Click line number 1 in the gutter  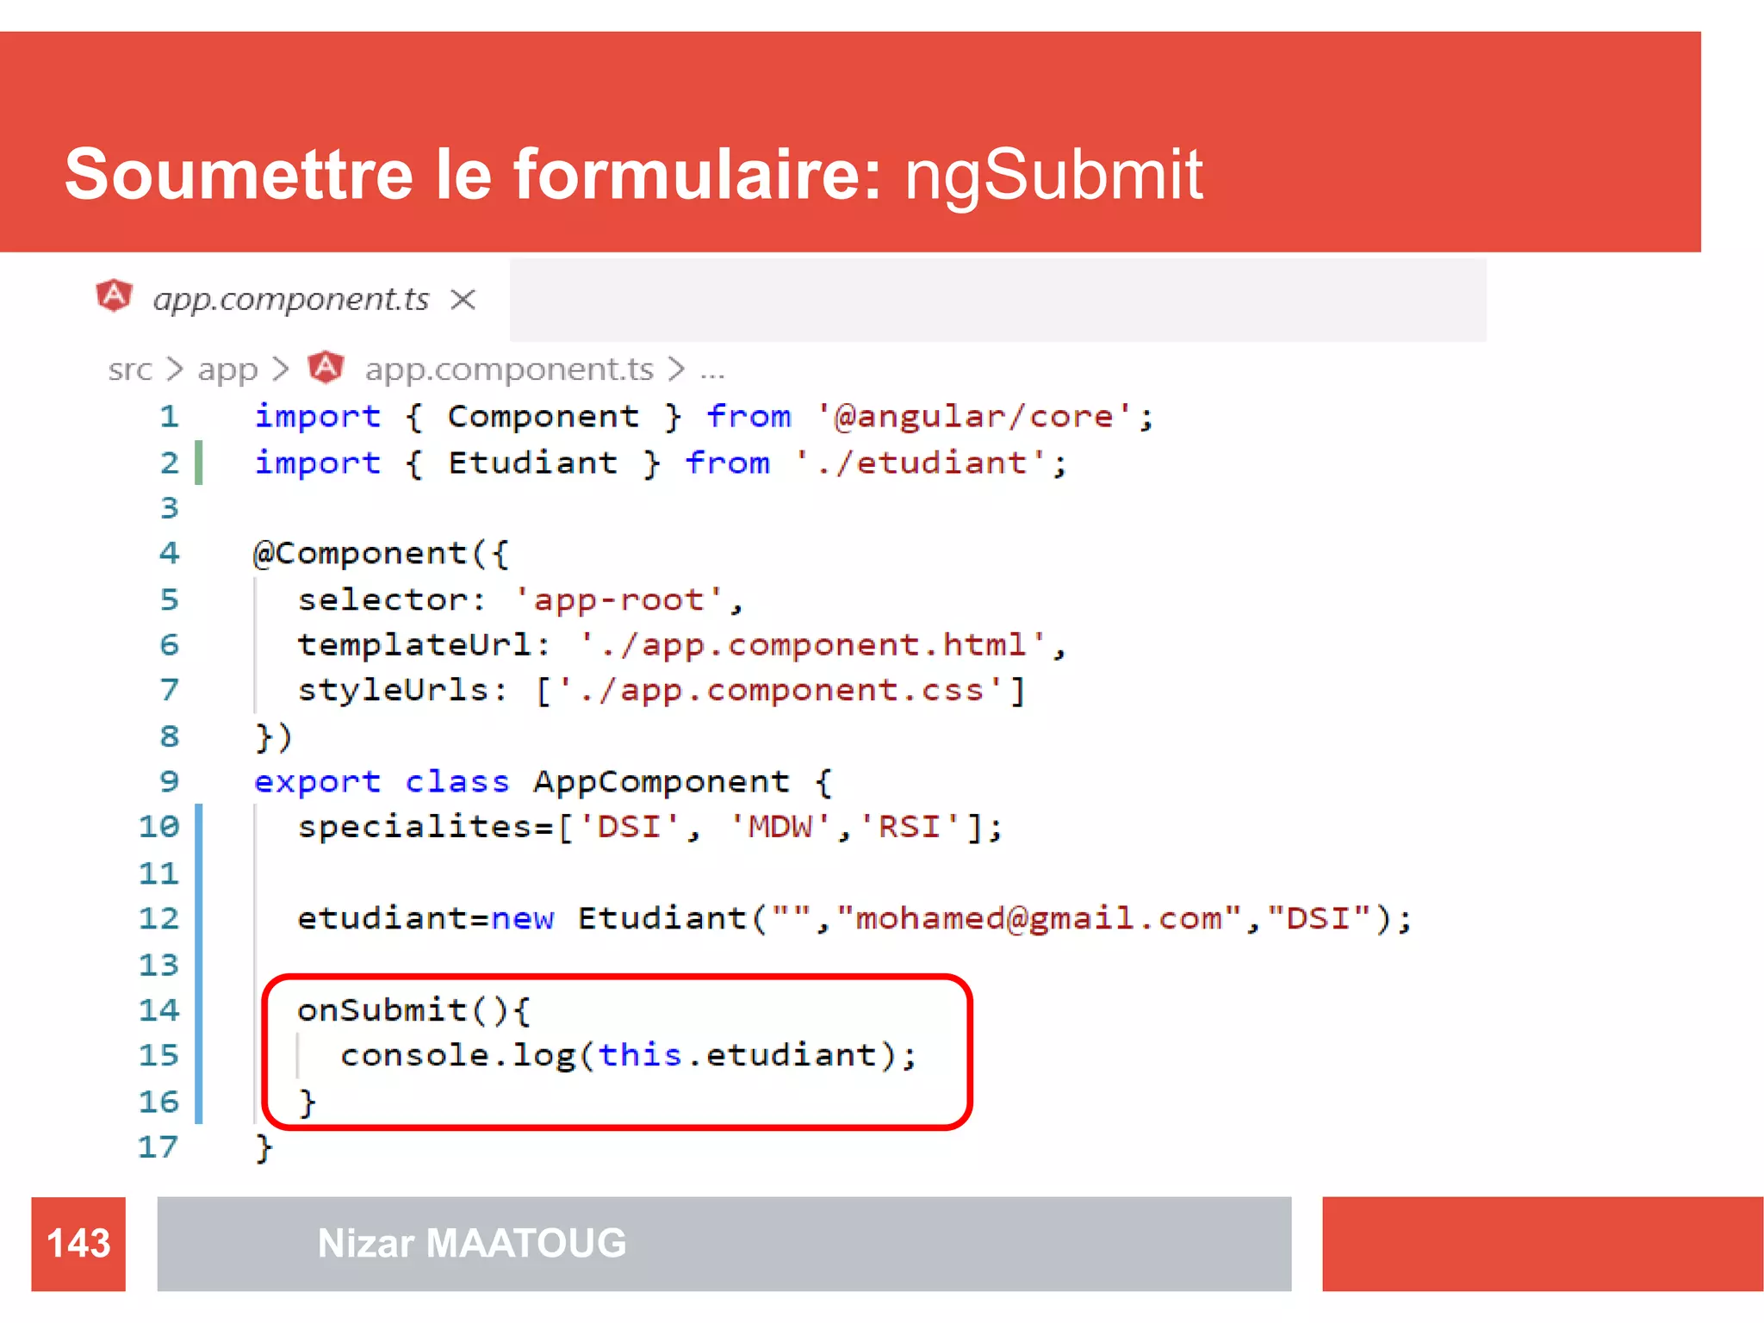169,418
